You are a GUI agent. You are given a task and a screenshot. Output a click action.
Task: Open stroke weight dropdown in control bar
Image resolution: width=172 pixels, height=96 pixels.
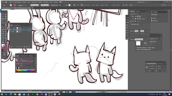point(29,5)
